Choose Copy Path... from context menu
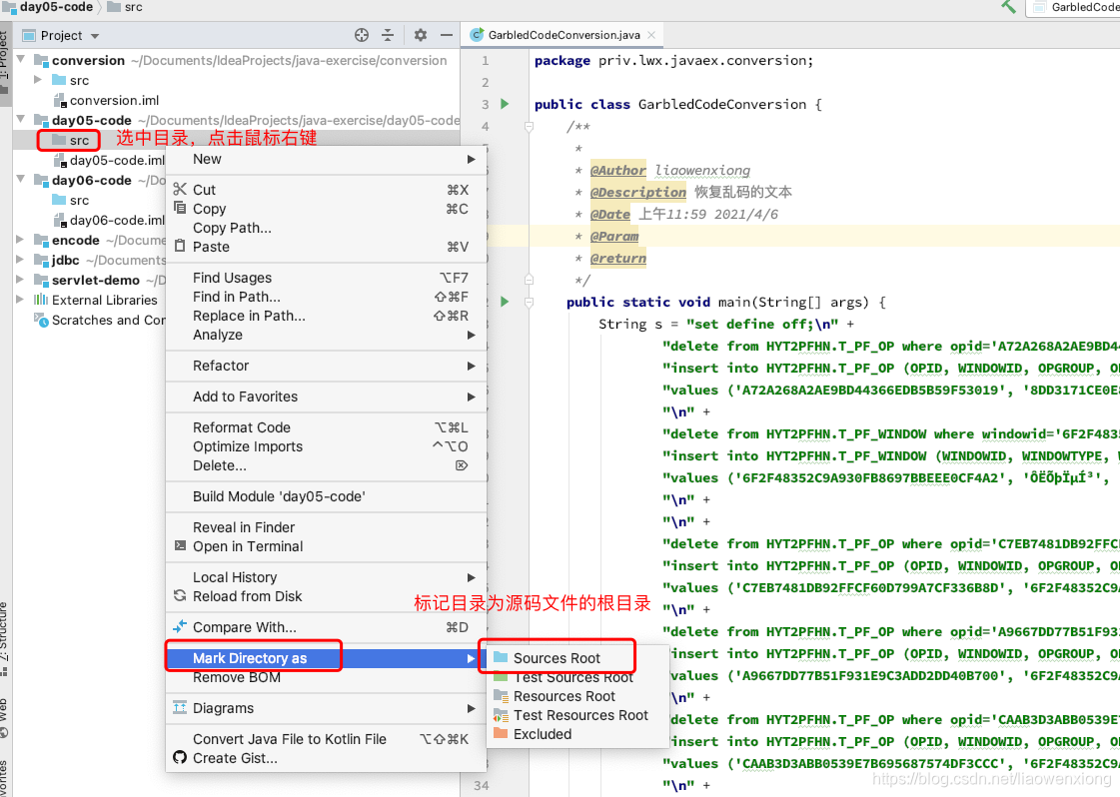1120x797 pixels. point(326,228)
